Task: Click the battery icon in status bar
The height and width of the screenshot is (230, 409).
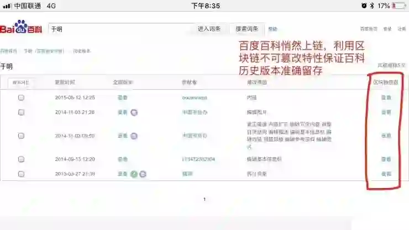Action: [x=399, y=6]
